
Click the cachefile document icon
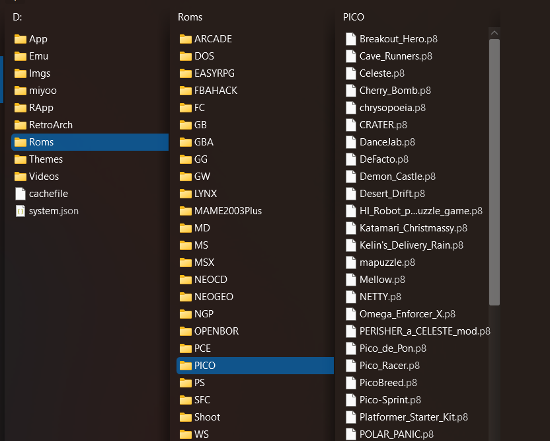20,194
